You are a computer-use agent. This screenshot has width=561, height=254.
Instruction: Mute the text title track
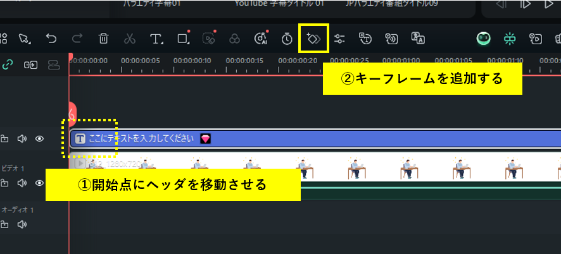pyautogui.click(x=22, y=139)
